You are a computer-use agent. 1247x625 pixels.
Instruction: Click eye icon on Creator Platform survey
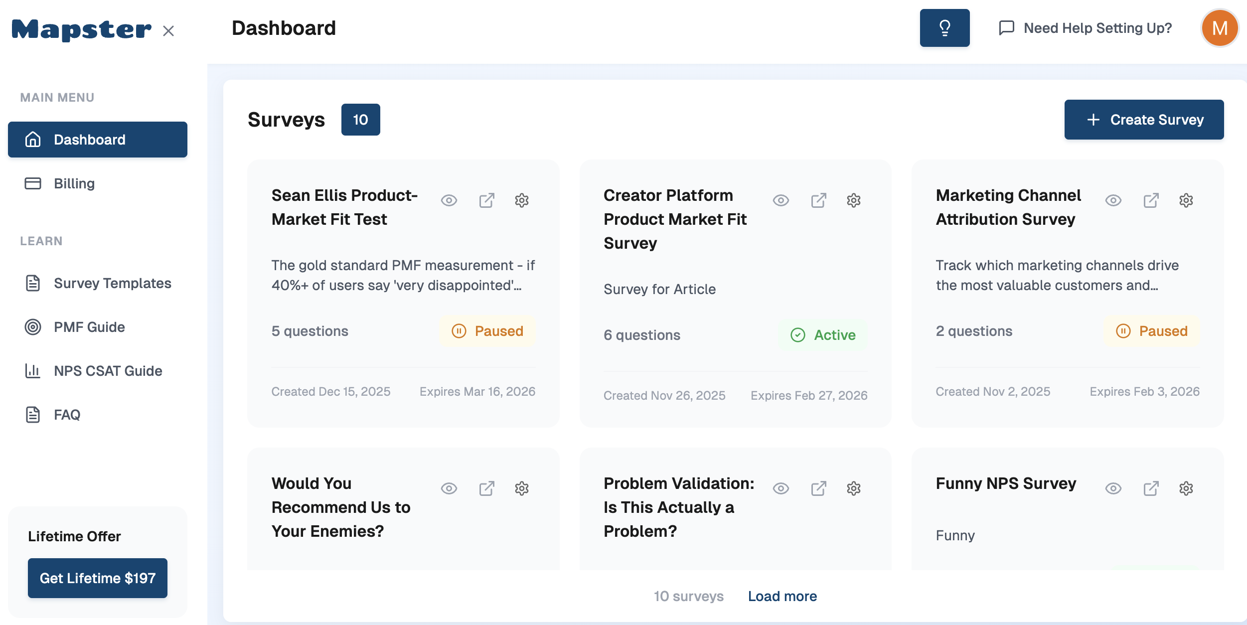[780, 200]
